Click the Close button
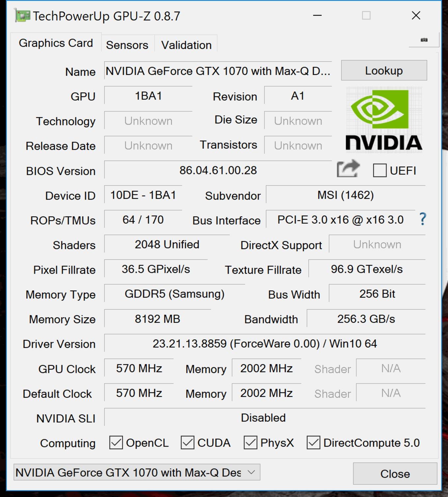448x497 pixels. coord(395,474)
